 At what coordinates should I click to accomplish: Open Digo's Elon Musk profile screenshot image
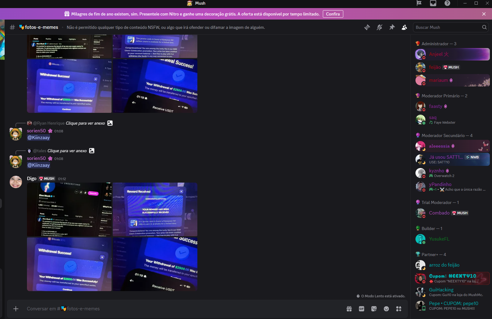(x=69, y=209)
